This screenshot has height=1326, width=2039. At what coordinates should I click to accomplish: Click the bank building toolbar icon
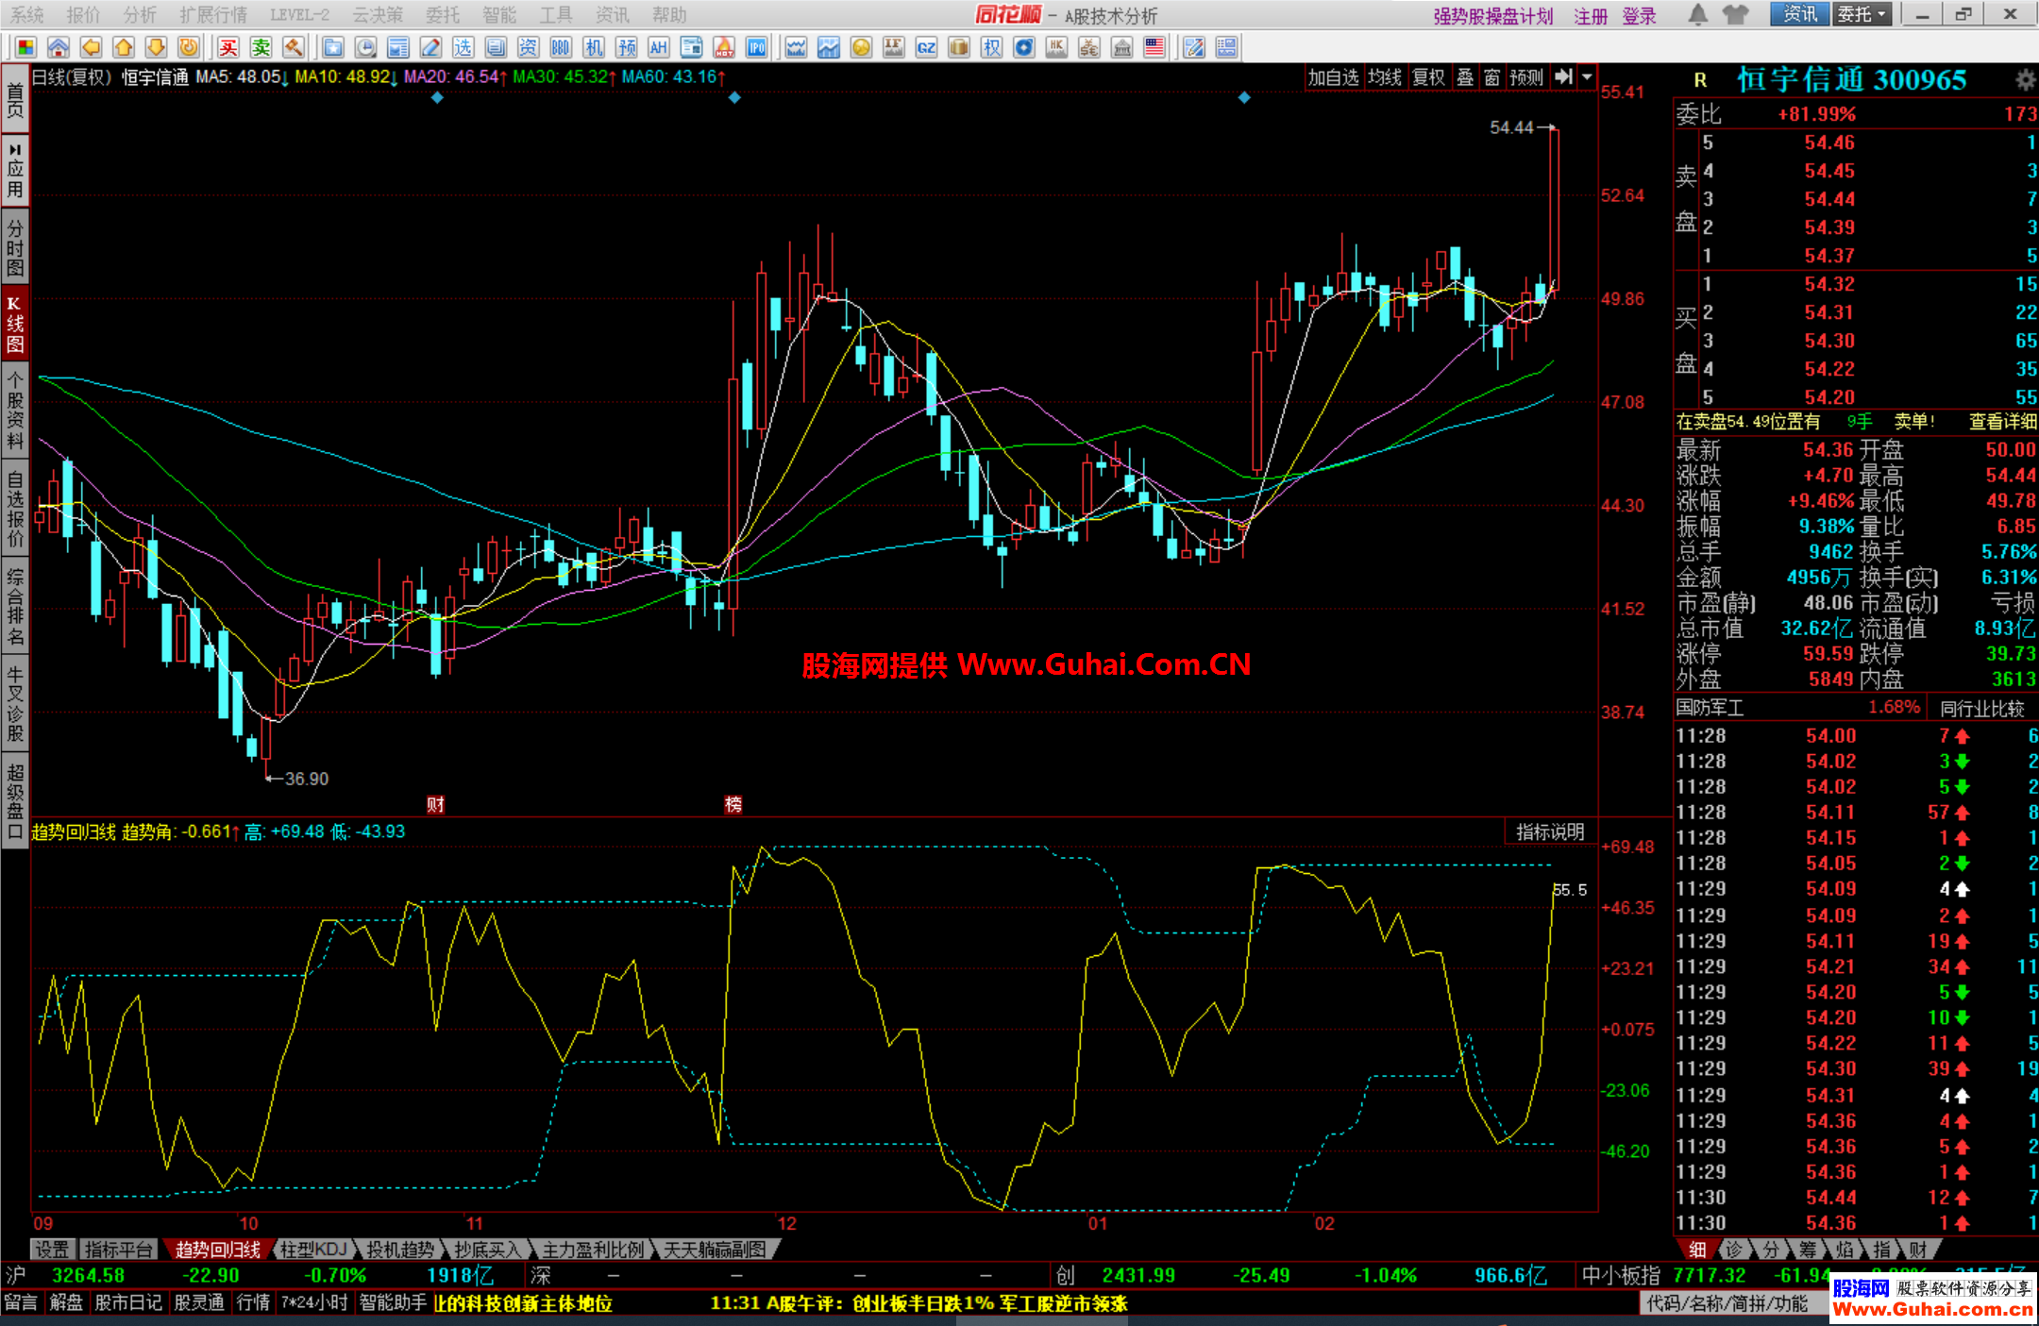coord(1121,47)
